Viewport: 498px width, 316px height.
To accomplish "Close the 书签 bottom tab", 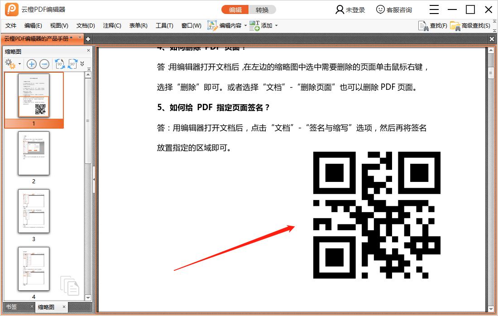I will [x=32, y=306].
